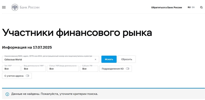Clear the search field with the x icon
Image resolution: width=205 pixels, height=100 pixels.
point(95,60)
